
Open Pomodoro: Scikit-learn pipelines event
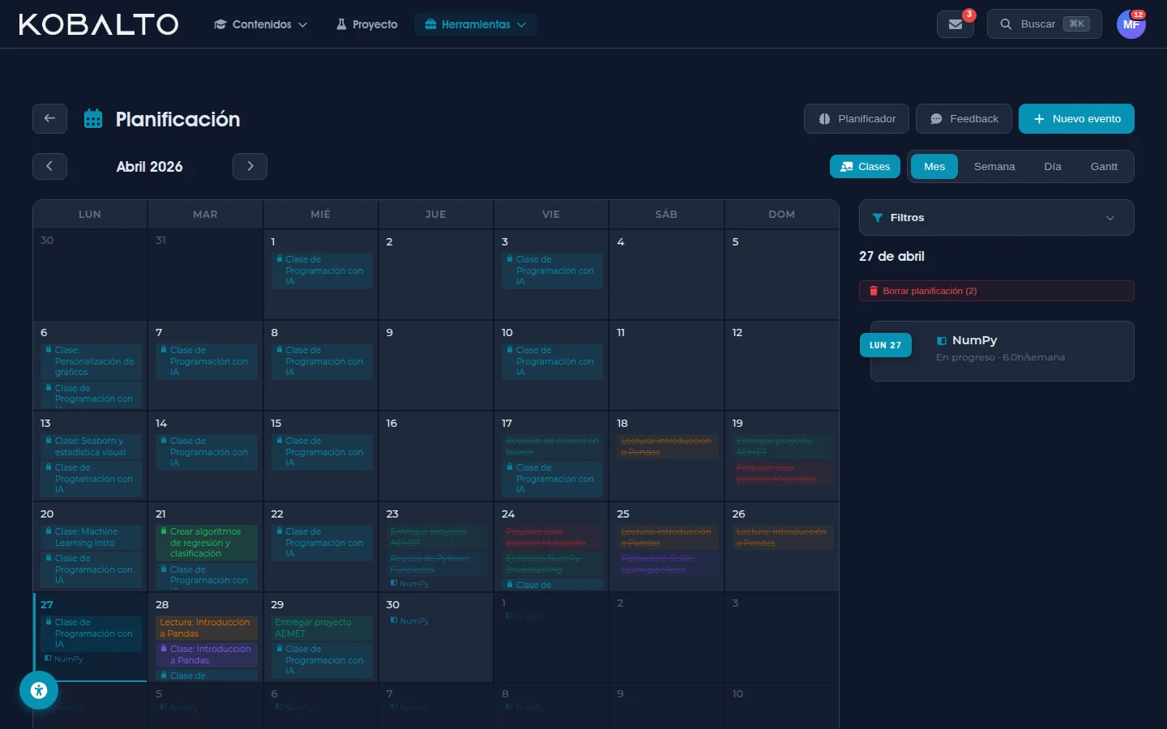(668, 565)
